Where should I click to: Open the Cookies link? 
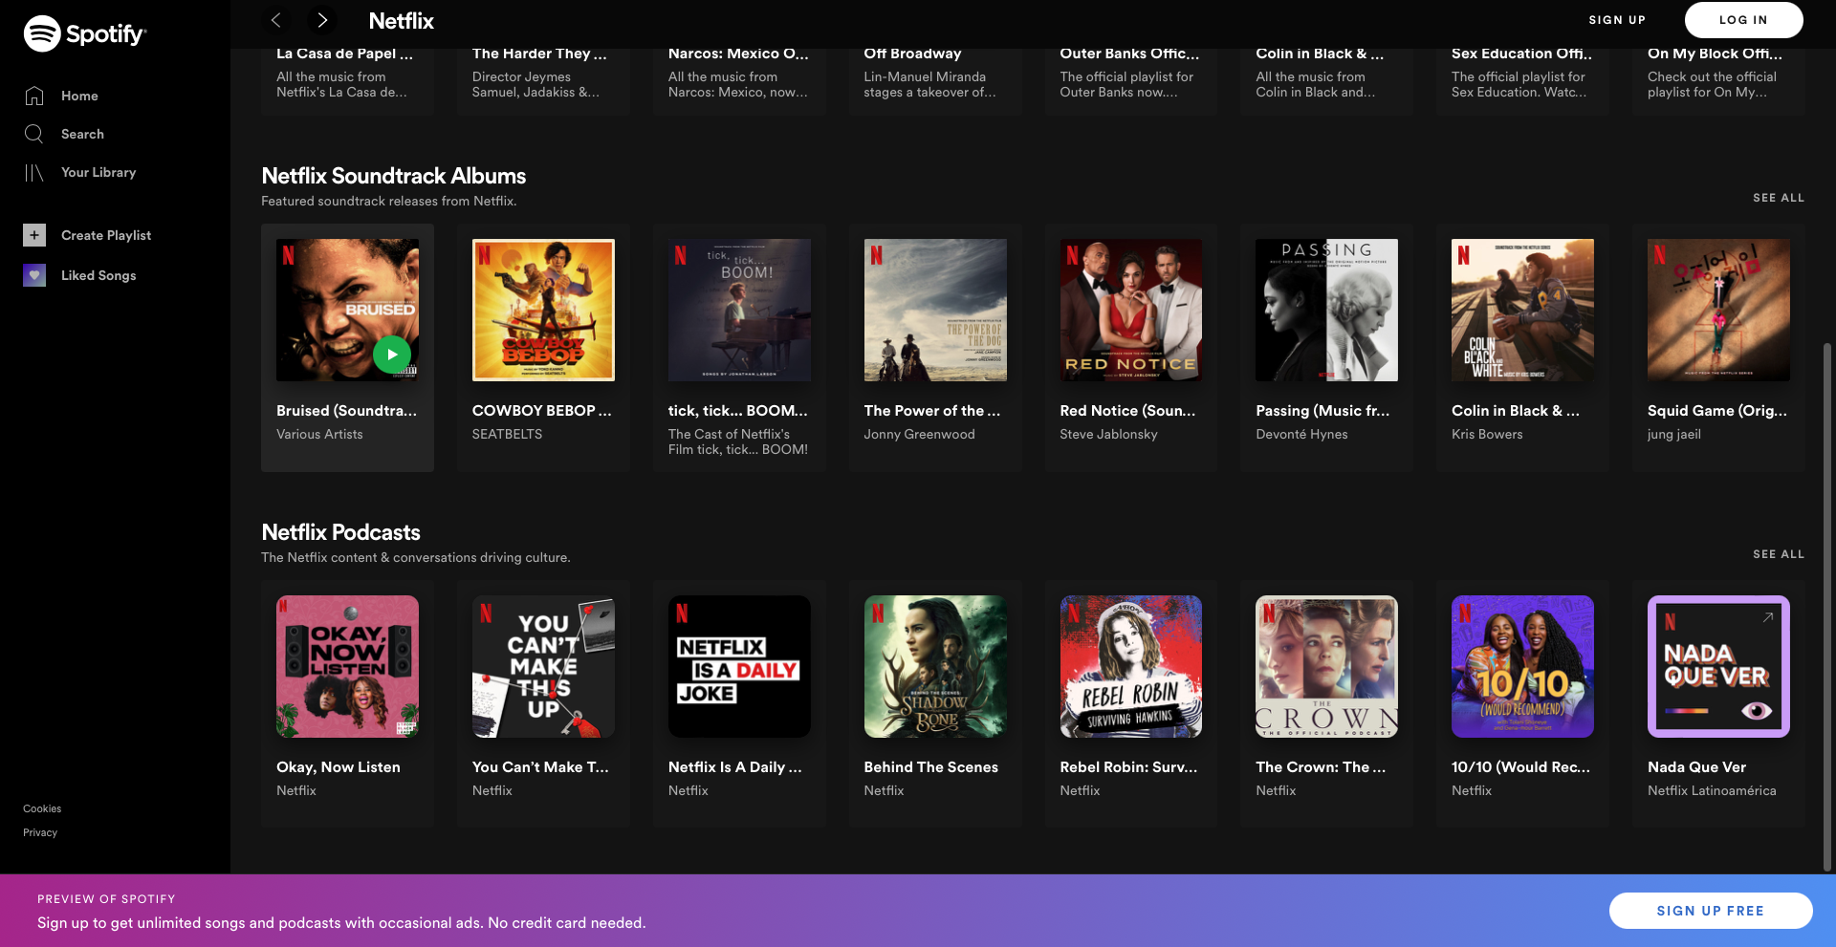(42, 808)
